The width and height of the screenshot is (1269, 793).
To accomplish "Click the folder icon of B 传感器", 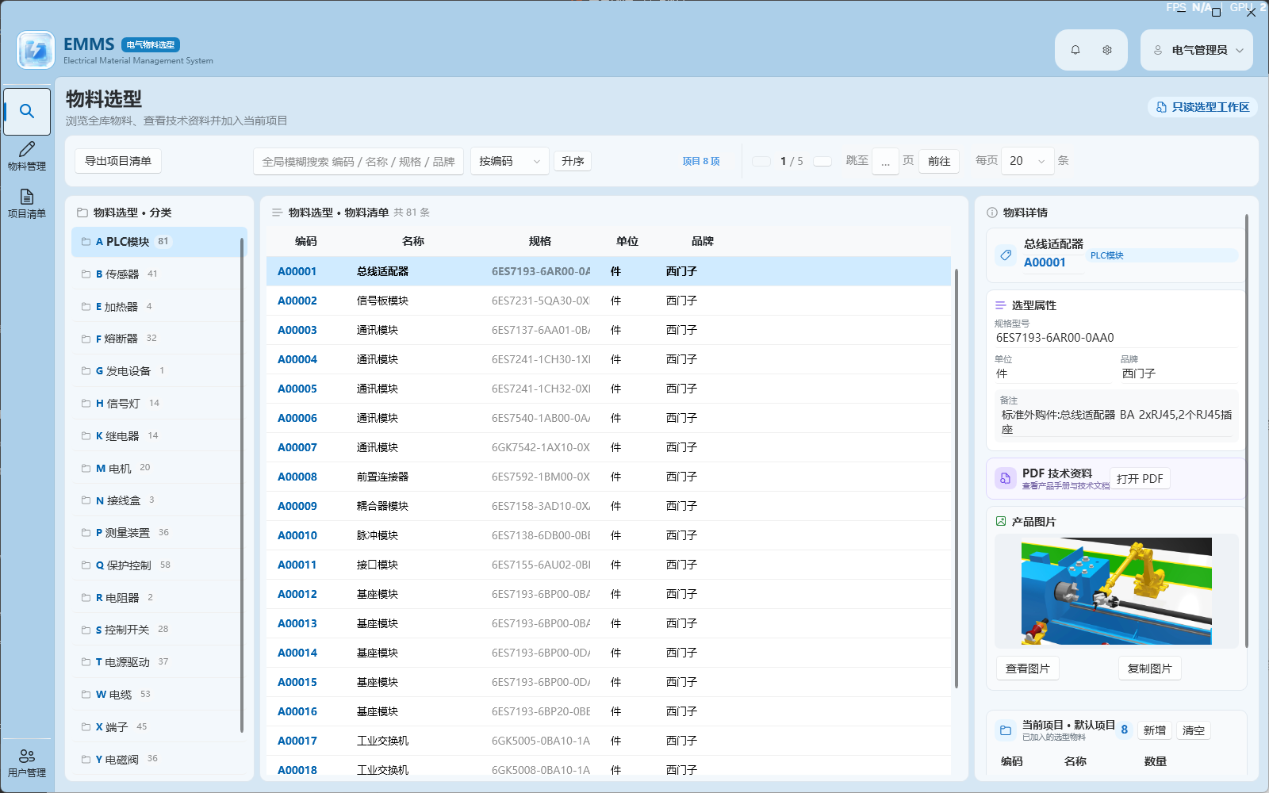I will (86, 274).
